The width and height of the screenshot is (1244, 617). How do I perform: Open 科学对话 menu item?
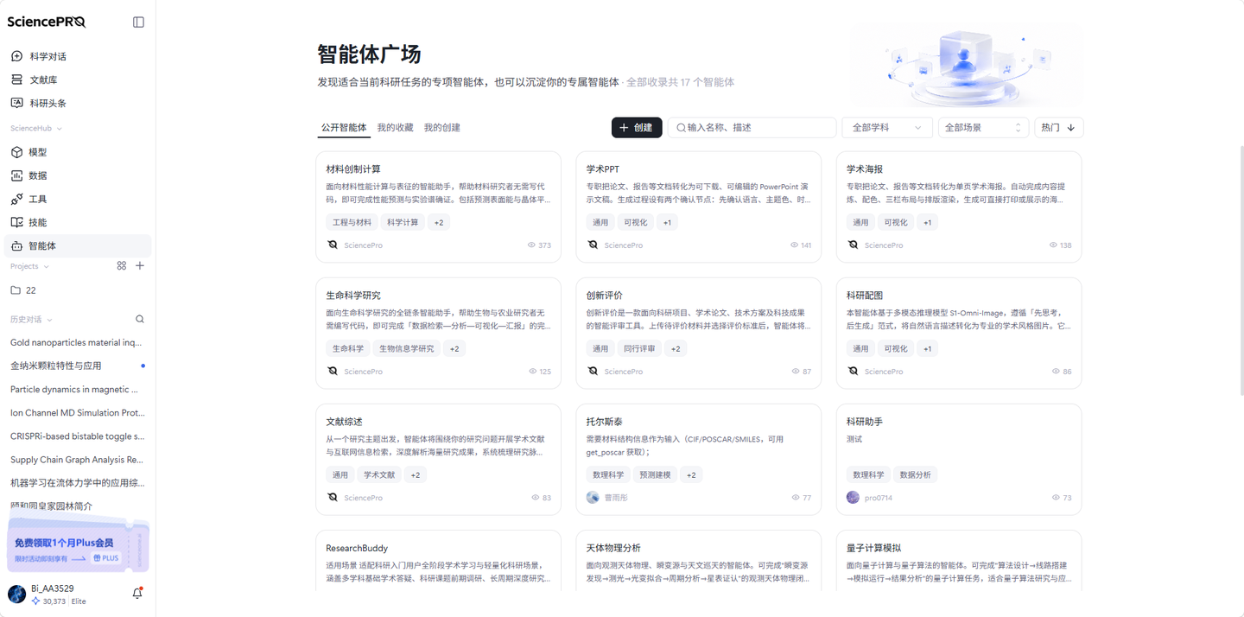[78, 56]
